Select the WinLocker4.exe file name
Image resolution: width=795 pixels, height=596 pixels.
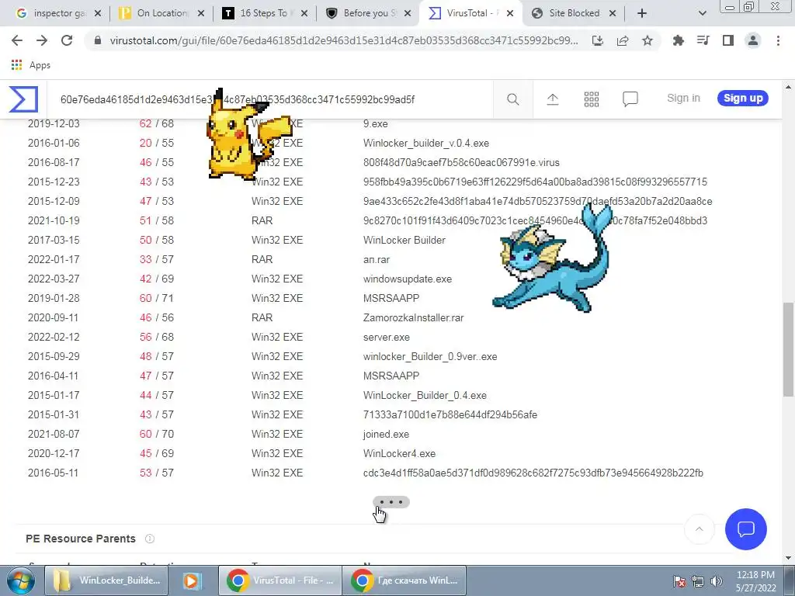click(399, 453)
